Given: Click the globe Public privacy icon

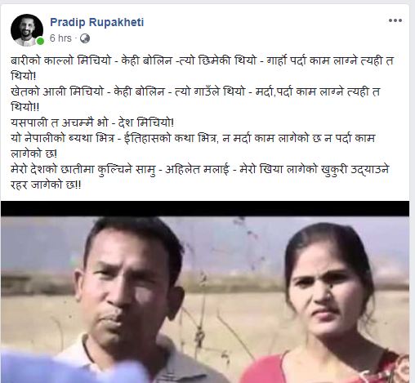Looking at the screenshot, I should pyautogui.click(x=85, y=38).
